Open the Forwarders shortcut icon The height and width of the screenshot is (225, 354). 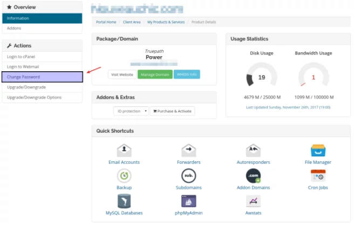[188, 151]
